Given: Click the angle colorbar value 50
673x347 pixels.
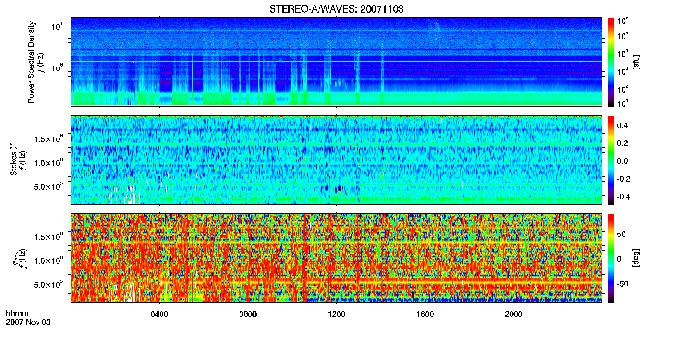Looking at the screenshot, I should click(x=621, y=234).
